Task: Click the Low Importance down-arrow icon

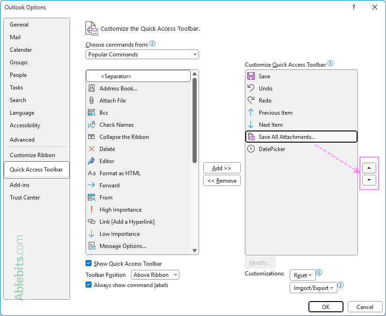Action: coord(91,234)
